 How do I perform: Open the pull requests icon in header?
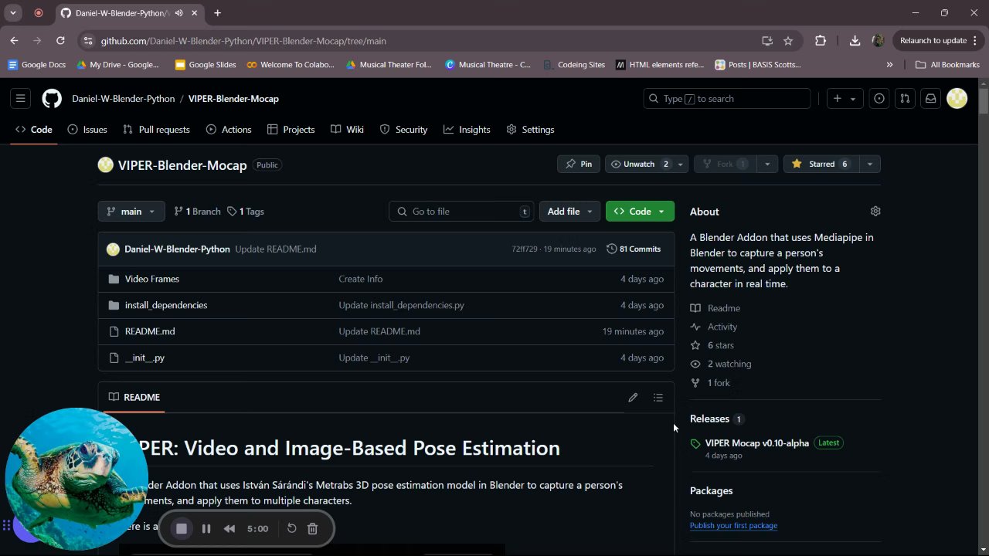click(x=905, y=99)
